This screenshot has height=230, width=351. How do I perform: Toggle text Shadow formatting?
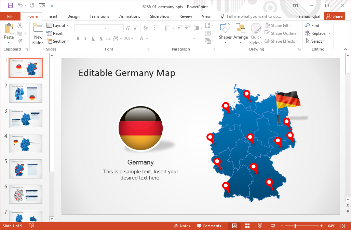[101, 39]
